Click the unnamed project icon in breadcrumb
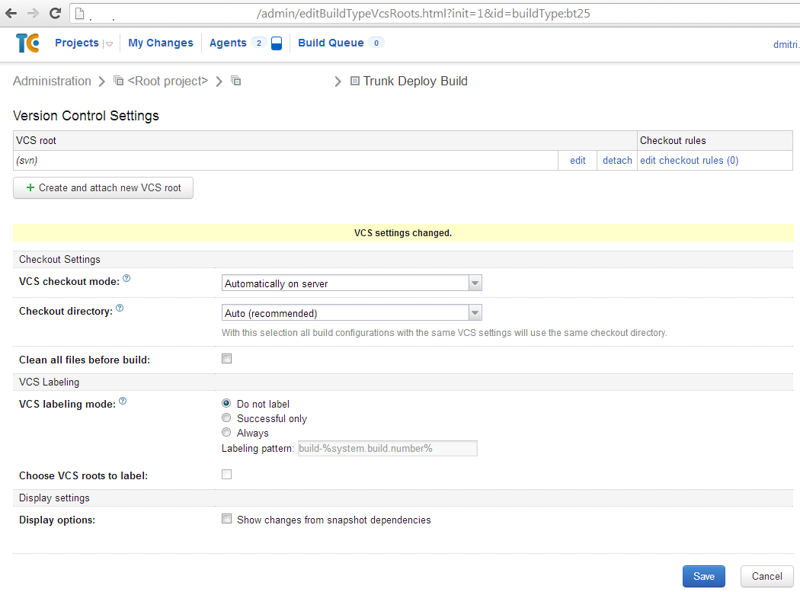Screen dimensions: 800x592 pos(235,81)
